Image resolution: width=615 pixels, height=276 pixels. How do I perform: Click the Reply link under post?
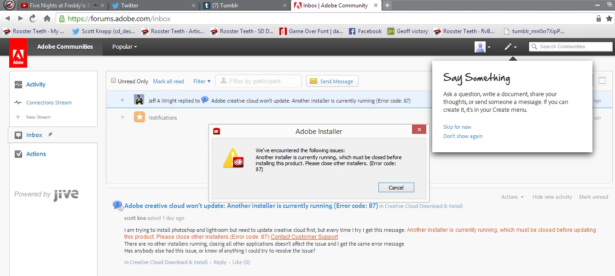click(220, 262)
